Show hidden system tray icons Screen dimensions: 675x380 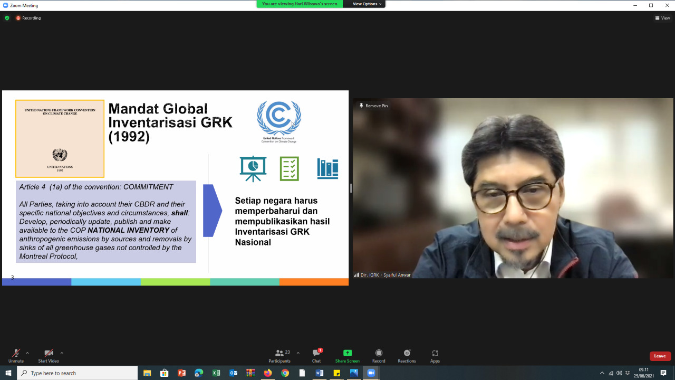click(602, 373)
